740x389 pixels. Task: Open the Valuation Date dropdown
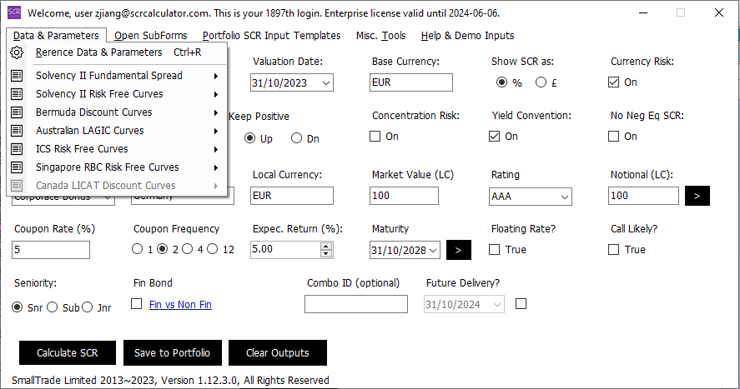point(325,82)
